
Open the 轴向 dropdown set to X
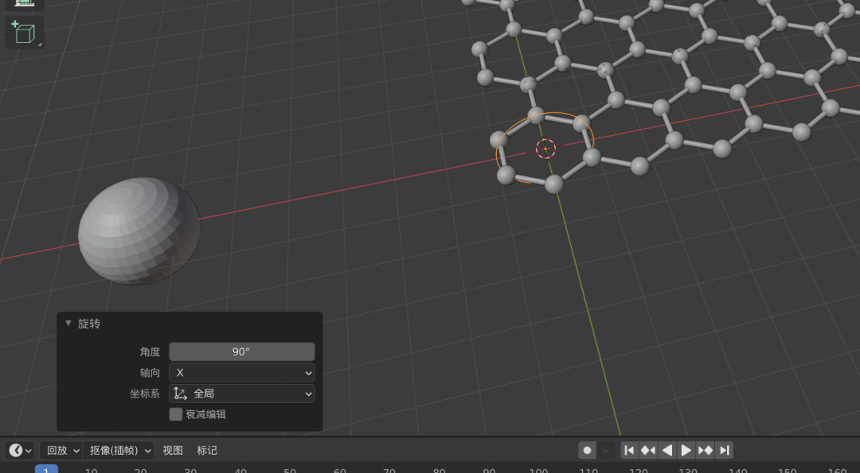(x=241, y=372)
